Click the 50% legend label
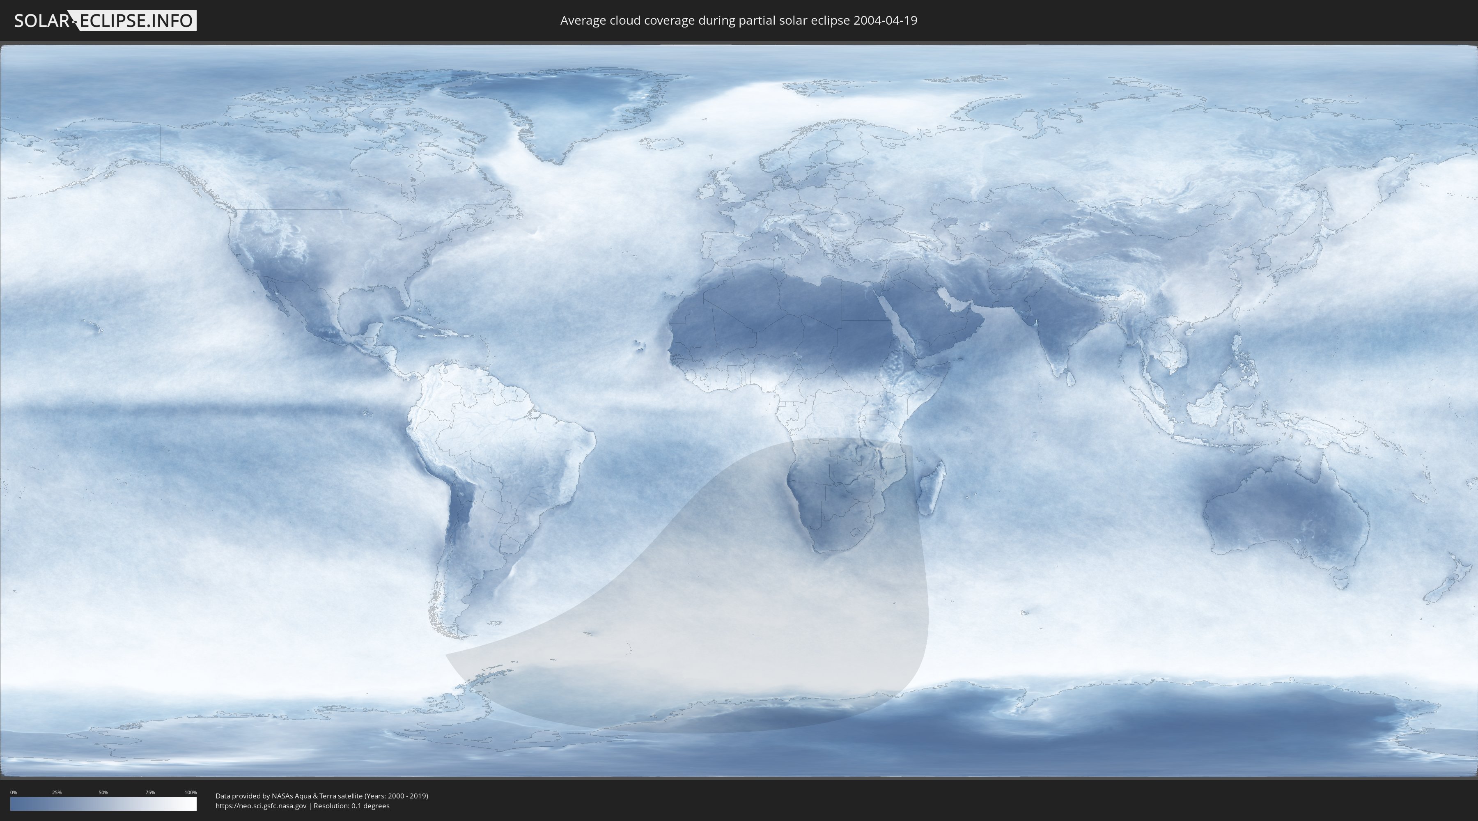1478x821 pixels. pos(103,792)
